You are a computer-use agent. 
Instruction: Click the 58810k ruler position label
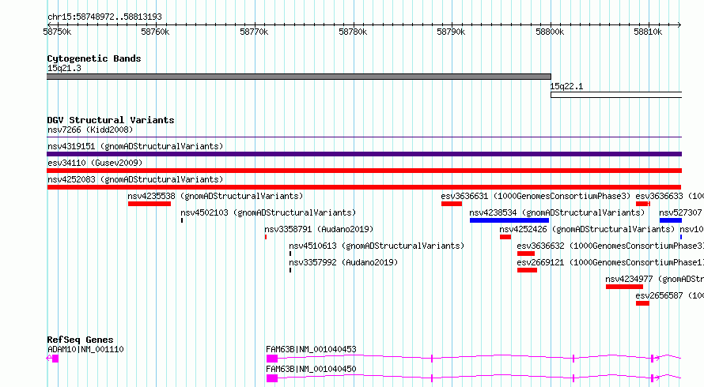(648, 32)
